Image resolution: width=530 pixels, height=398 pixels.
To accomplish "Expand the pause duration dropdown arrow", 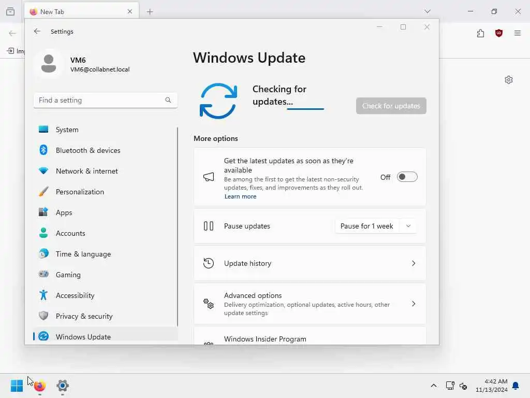I will point(408,226).
